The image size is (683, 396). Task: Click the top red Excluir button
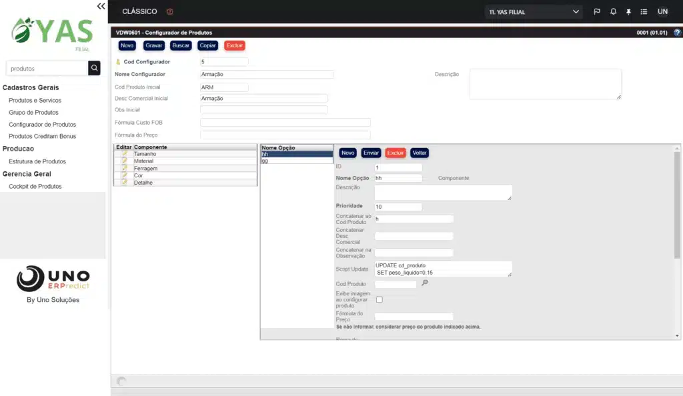coord(234,45)
